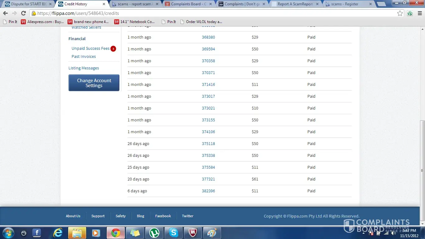Open listing link 371416
The height and width of the screenshot is (239, 425).
(208, 85)
